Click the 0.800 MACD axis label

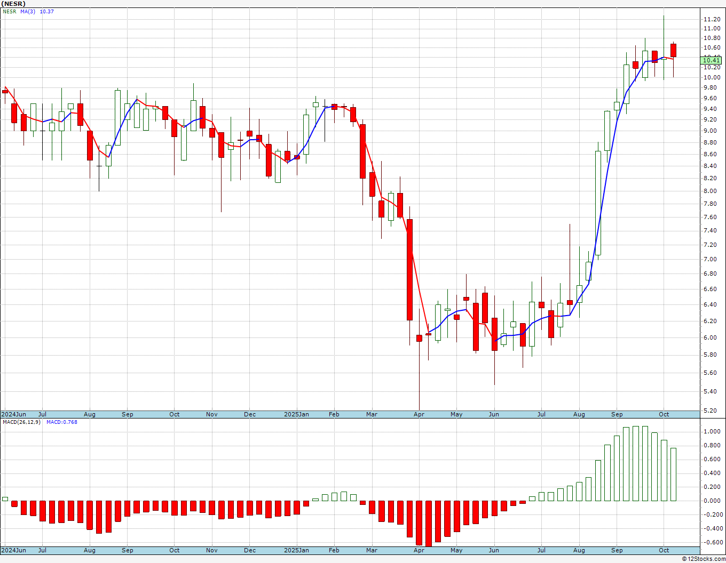(x=712, y=446)
